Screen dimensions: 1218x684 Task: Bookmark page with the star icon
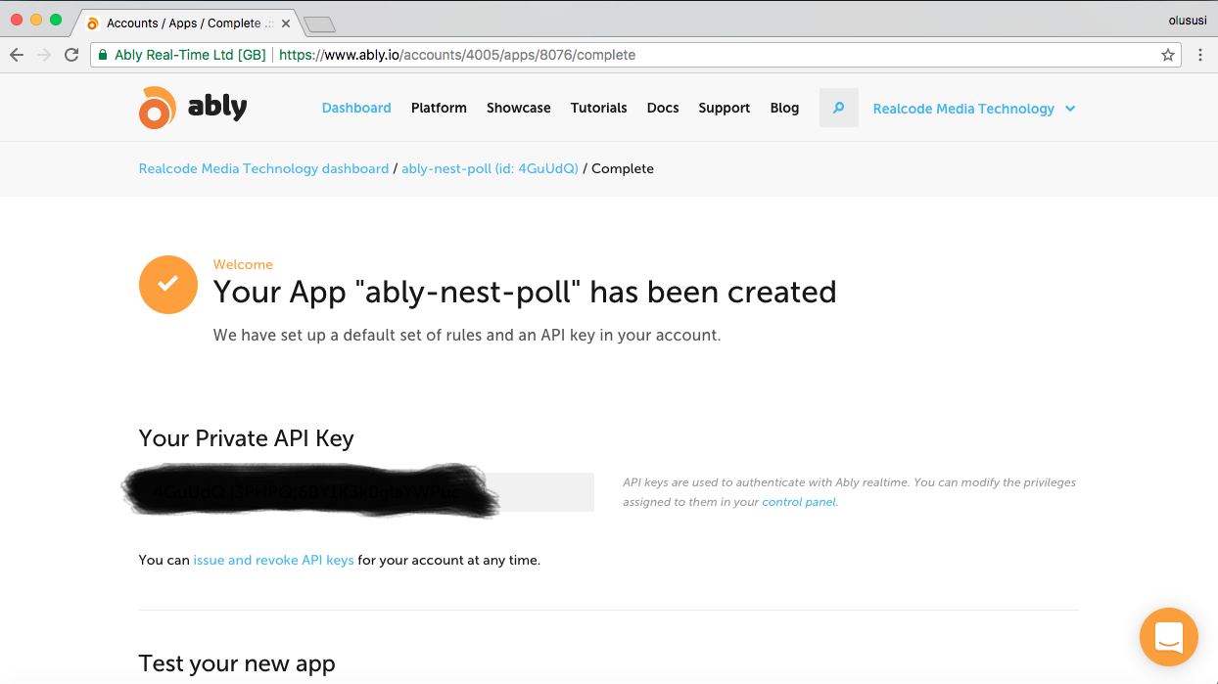point(1168,55)
